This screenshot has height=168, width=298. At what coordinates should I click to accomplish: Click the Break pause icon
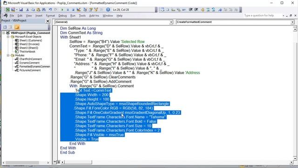[68, 9]
